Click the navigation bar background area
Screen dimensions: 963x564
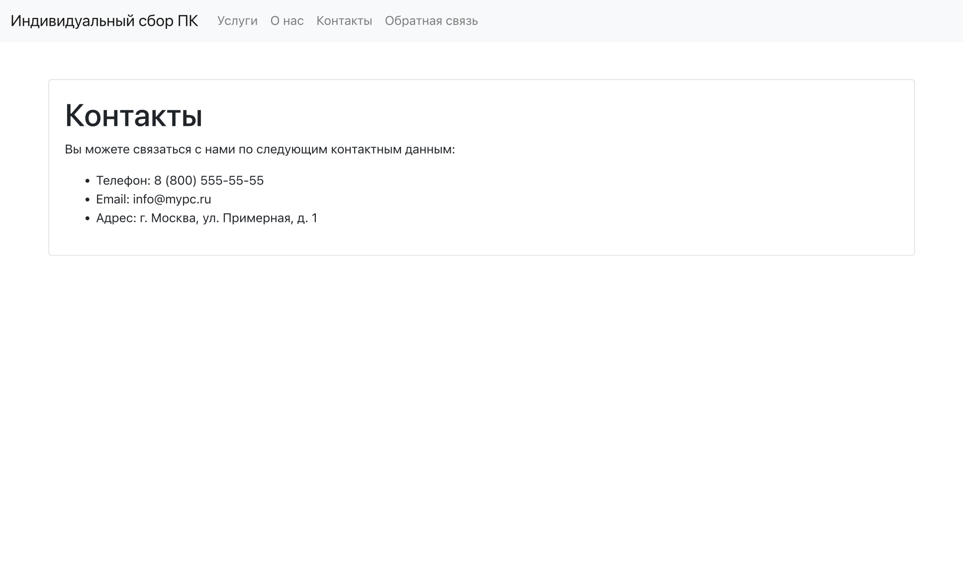coord(696,21)
